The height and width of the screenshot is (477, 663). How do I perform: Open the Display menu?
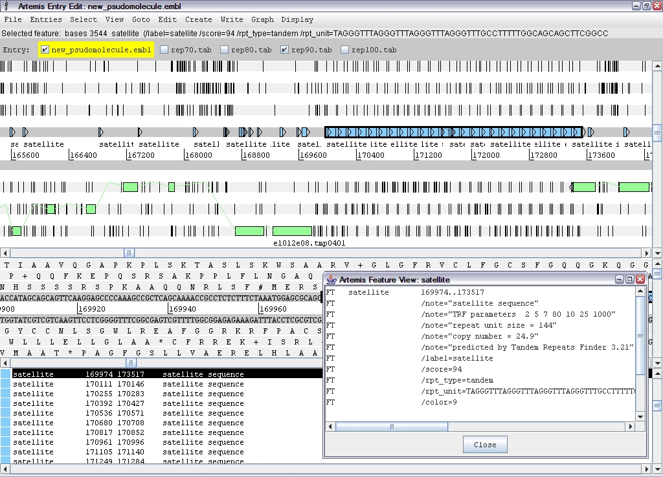[x=297, y=19]
